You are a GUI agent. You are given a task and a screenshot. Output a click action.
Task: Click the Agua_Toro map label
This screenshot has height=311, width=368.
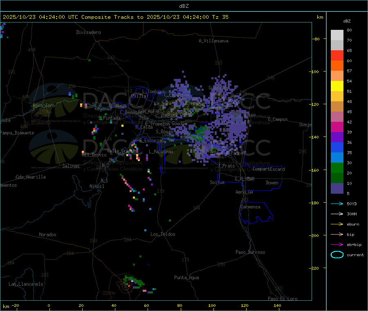(44, 105)
